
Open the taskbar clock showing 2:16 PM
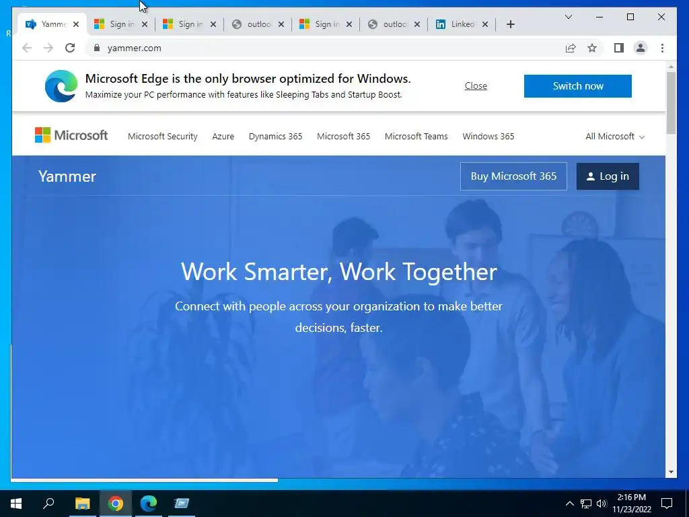coord(631,504)
